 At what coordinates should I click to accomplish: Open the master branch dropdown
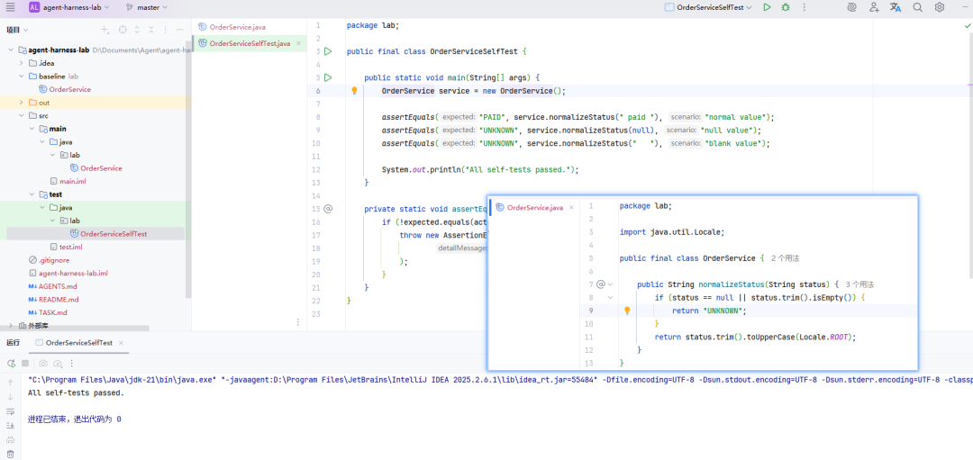point(147,7)
